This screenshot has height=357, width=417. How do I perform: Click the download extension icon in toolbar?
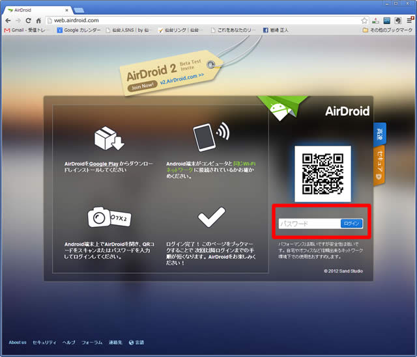coord(375,20)
